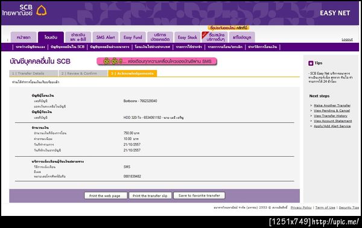
Task: Open the last submenu item, transfer history
Action: coord(262,47)
